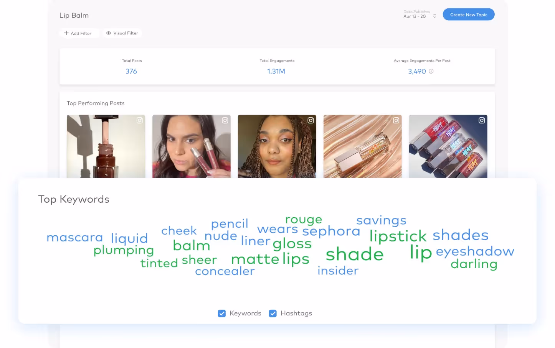Viewport: 555px width, 348px height.
Task: Click plus icon in Add Filter
Action: pos(66,33)
